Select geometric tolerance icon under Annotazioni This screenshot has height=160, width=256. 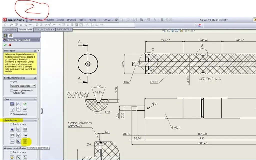click(25, 129)
